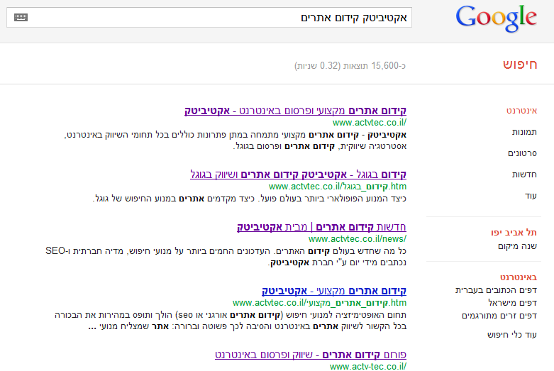Screen dimensions: 554x371
Task: Switch to 'סרטונים' video results
Action: point(522,153)
